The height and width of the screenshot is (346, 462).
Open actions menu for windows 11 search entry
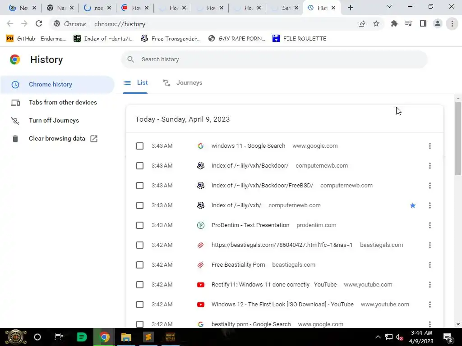(430, 146)
